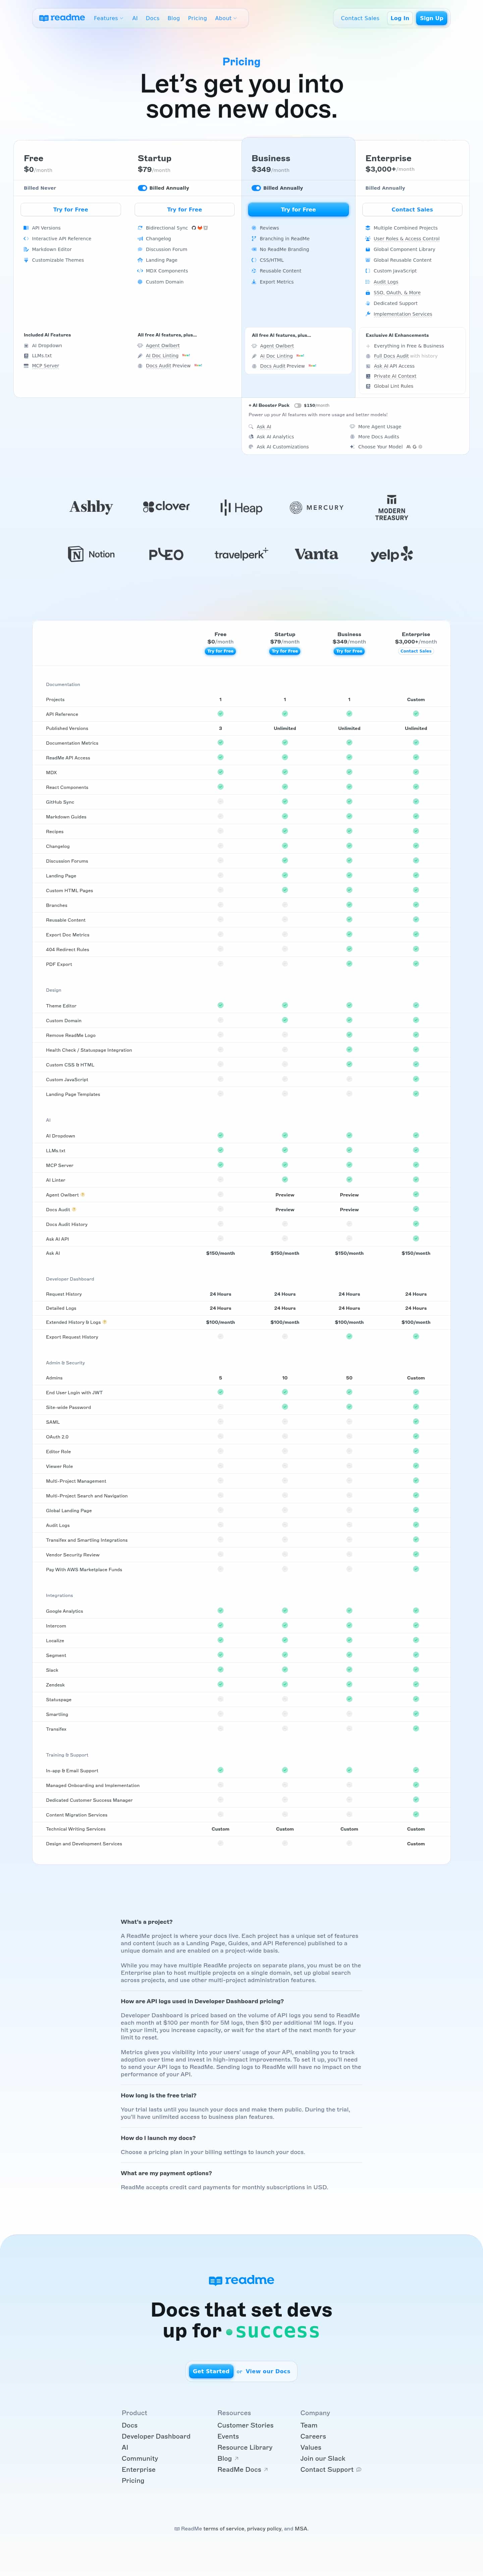
Task: Enable the AI Booster Pack toggle
Action: pyautogui.click(x=297, y=405)
